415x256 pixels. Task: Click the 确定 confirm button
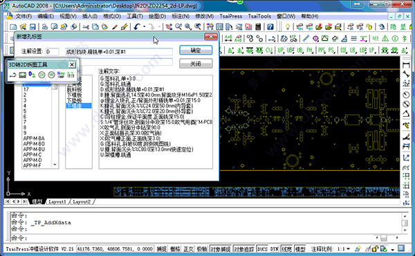click(196, 50)
